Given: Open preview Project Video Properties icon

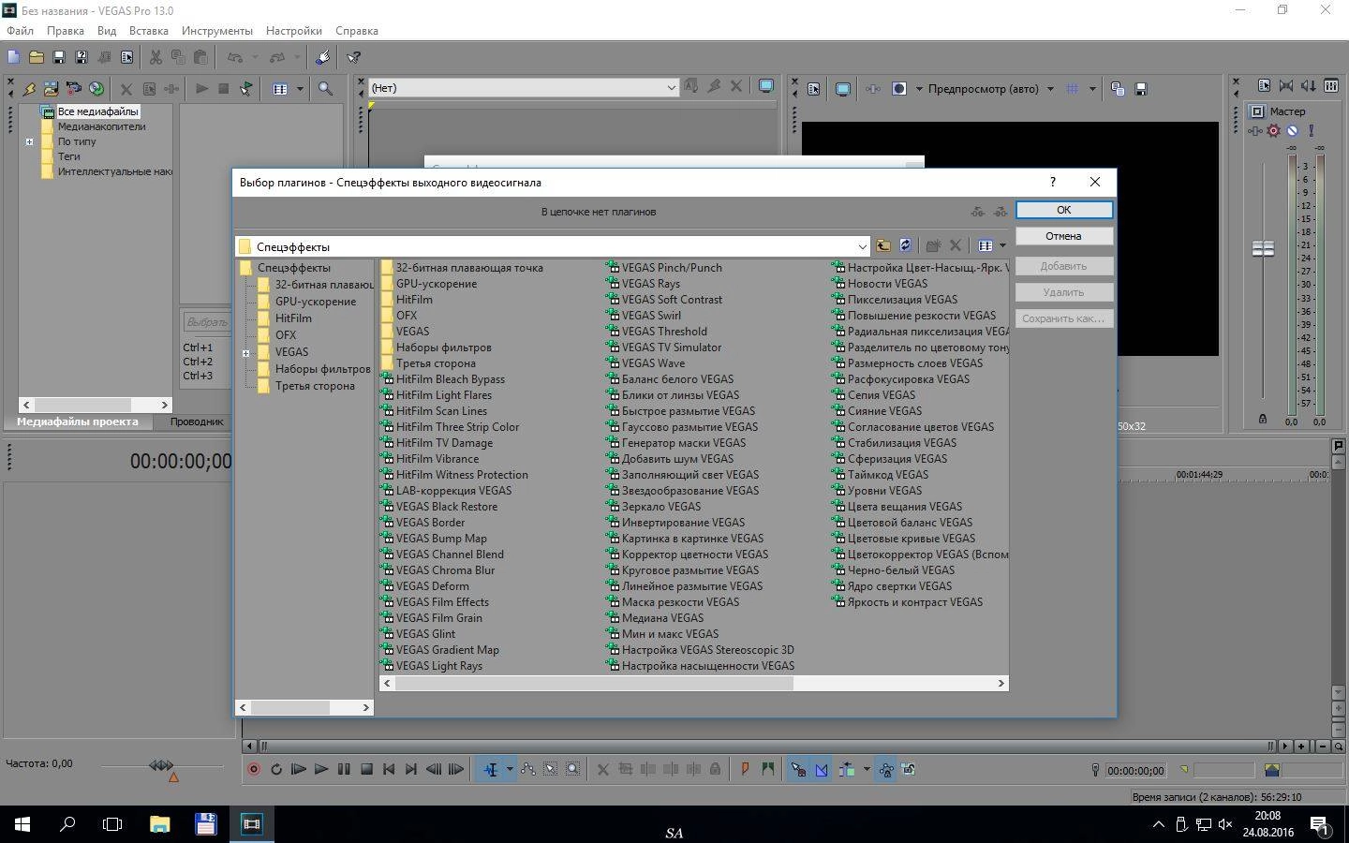Looking at the screenshot, I should point(813,89).
